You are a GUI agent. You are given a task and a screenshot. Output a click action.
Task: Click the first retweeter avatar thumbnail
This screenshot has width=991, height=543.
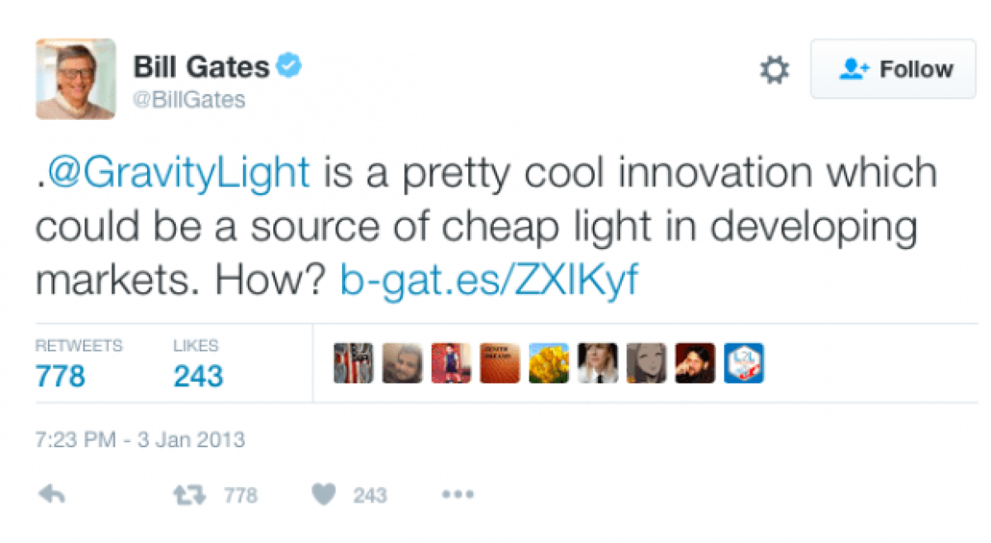pos(353,362)
